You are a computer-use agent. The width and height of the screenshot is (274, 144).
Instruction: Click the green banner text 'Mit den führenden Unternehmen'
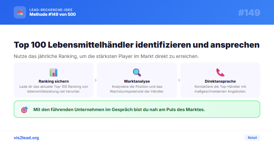click(119, 109)
